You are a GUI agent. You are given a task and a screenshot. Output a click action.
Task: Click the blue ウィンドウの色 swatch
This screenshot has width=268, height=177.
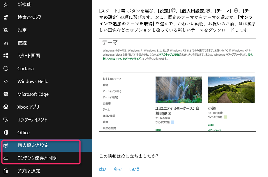point(172,122)
